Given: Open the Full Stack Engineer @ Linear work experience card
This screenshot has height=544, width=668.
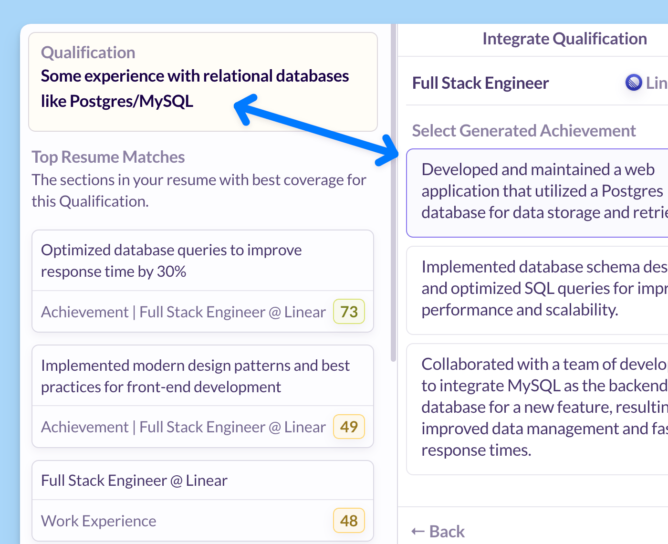Looking at the screenshot, I should (x=203, y=501).
